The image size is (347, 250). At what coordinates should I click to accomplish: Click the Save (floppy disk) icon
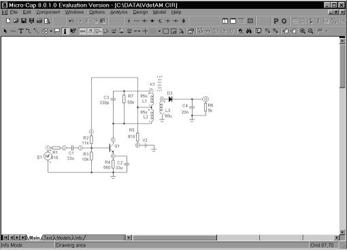[24, 21]
